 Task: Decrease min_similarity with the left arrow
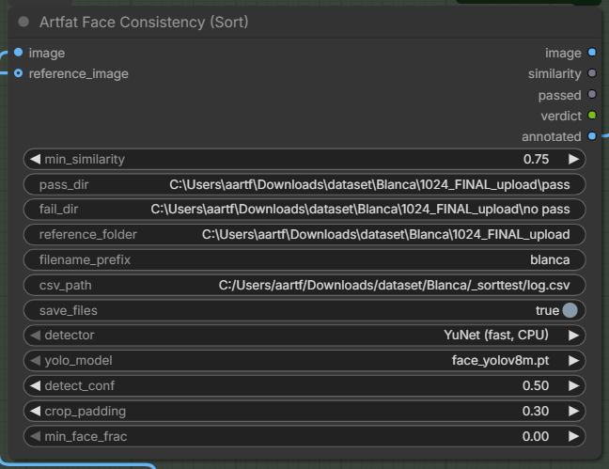[x=36, y=160]
